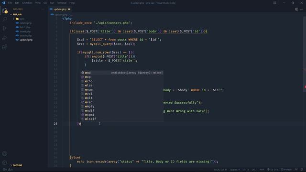This screenshot has height=172, width=306.
Task: Choose 'eval' autocomplete suggestion
Action: (x=122, y=94)
